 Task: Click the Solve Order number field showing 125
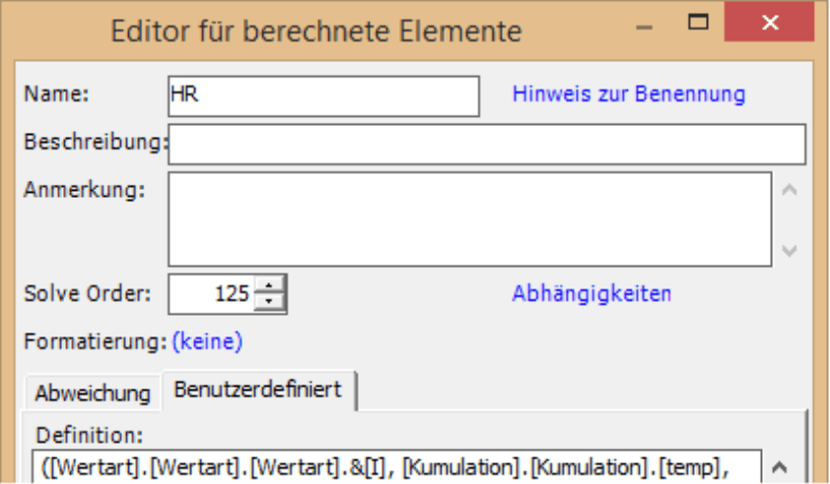pyautogui.click(x=212, y=294)
